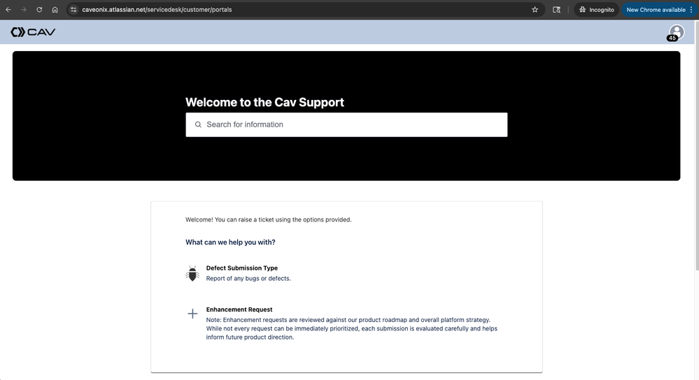Screen dimensions: 699x380
Task: Click the Incognito indicator
Action: pyautogui.click(x=596, y=9)
